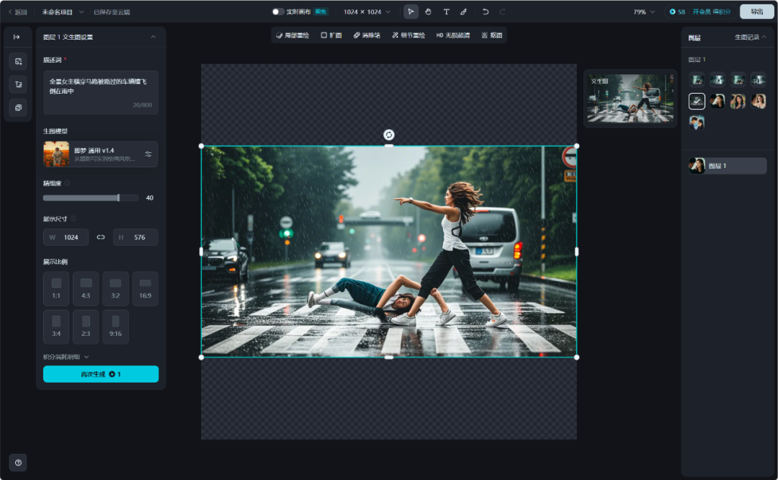Open the 1024 × 1024 canvas size dropdown
Image resolution: width=778 pixels, height=480 pixels.
point(367,12)
